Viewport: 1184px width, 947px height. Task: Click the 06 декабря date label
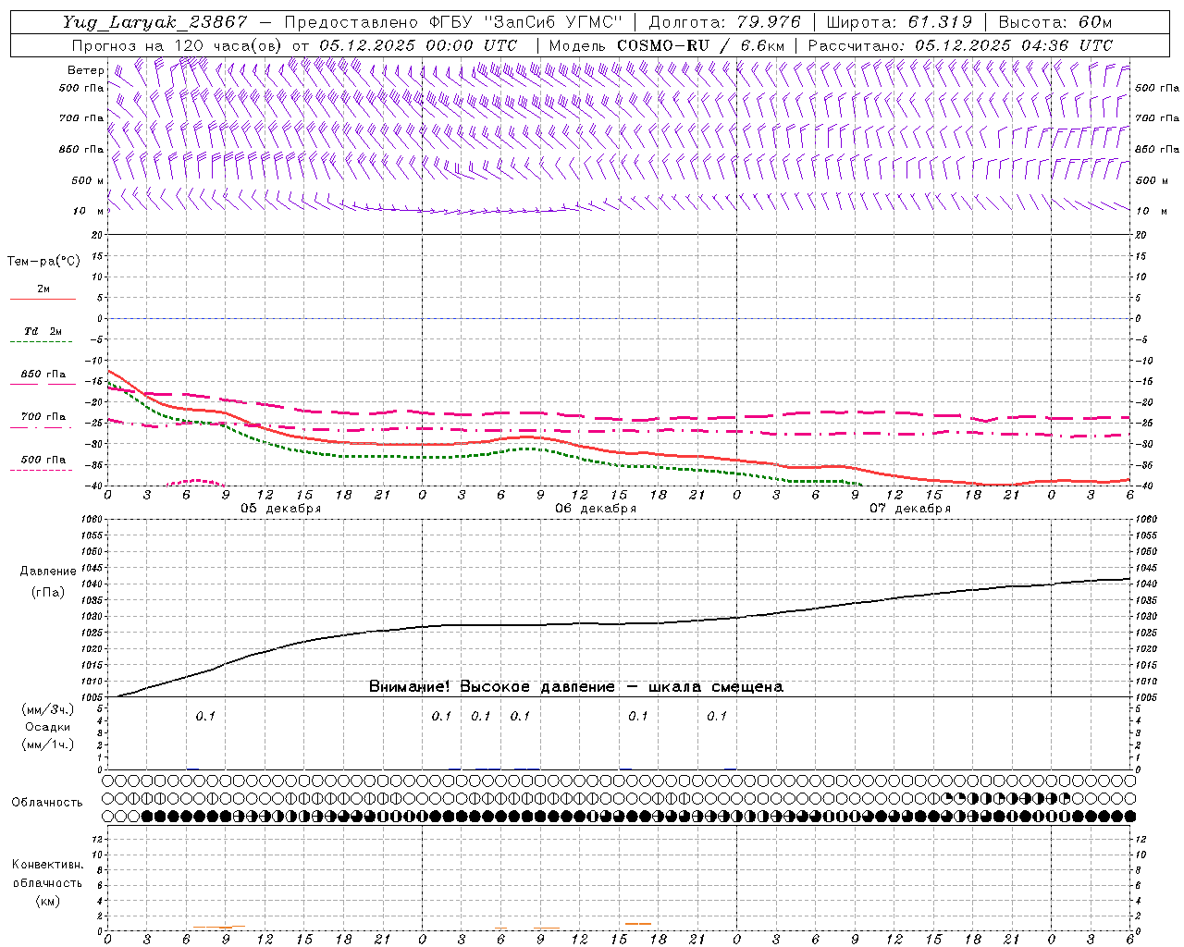(x=596, y=509)
